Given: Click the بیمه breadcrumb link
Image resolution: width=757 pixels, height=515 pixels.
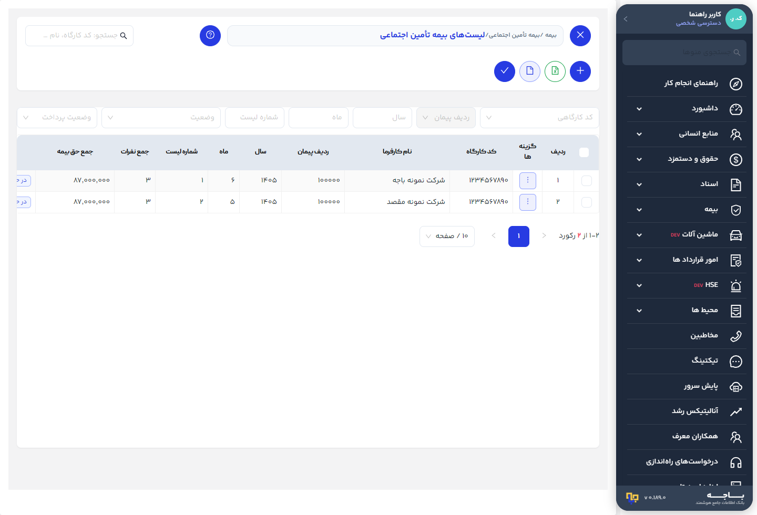Looking at the screenshot, I should point(550,35).
